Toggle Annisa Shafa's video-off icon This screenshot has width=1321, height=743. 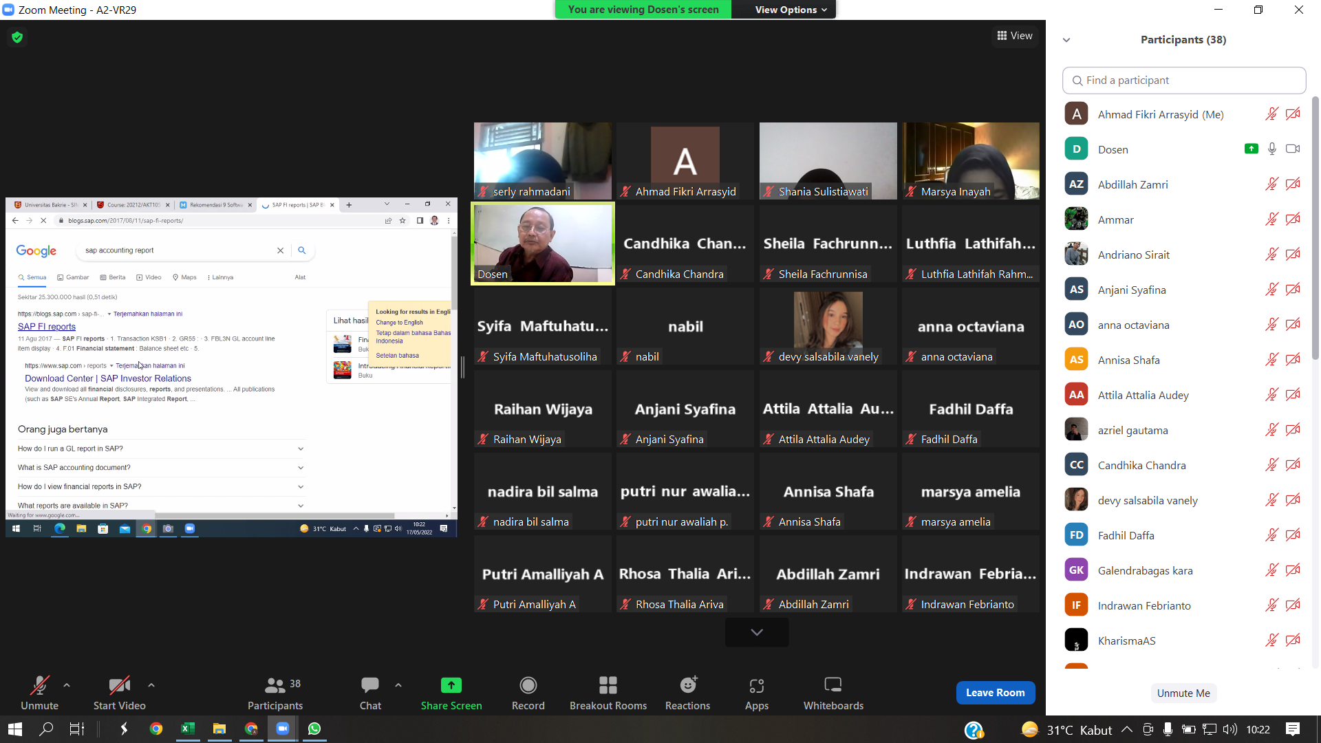1293,359
